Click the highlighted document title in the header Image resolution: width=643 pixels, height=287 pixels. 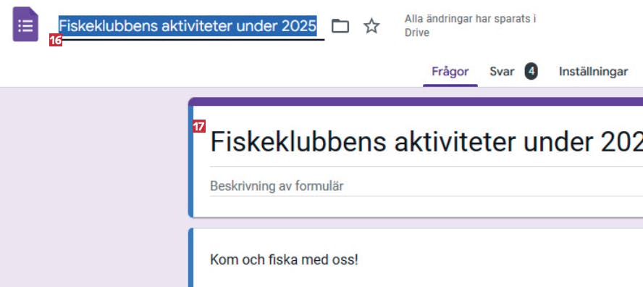tap(188, 26)
